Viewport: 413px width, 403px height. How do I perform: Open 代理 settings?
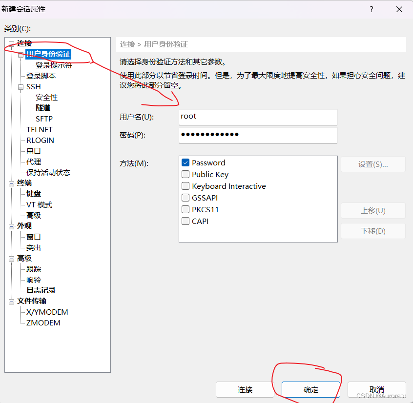(33, 161)
